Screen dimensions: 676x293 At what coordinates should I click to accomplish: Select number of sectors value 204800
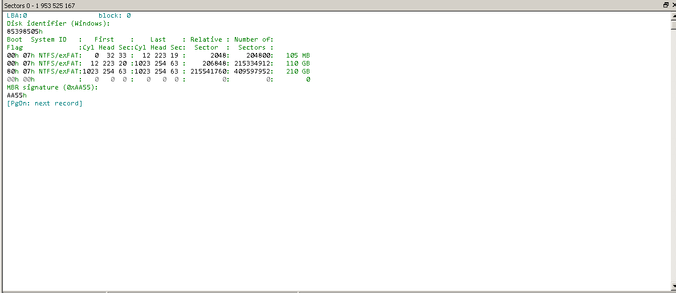tap(258, 56)
